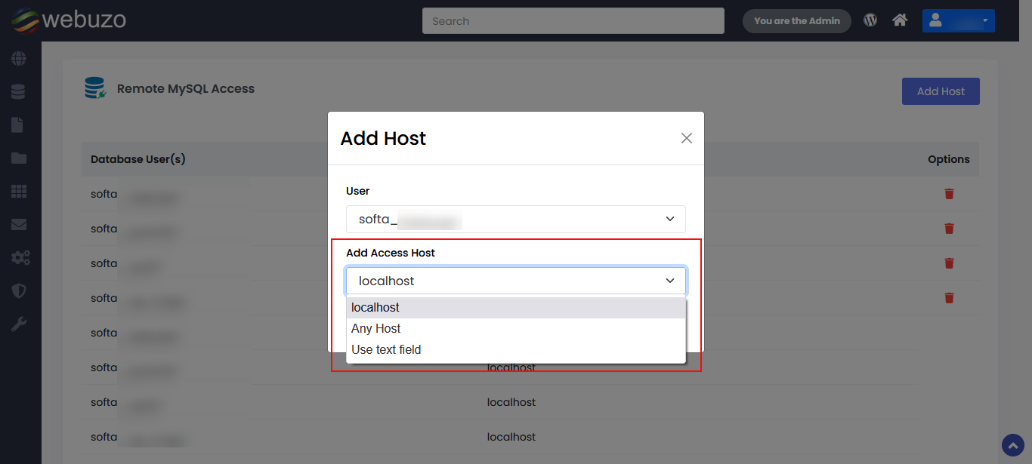
Task: Click the scroll-to-top arrow button
Action: (x=1012, y=444)
